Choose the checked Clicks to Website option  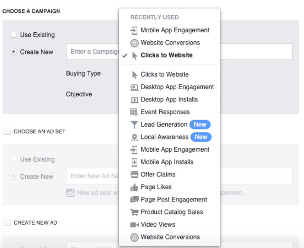(x=166, y=55)
